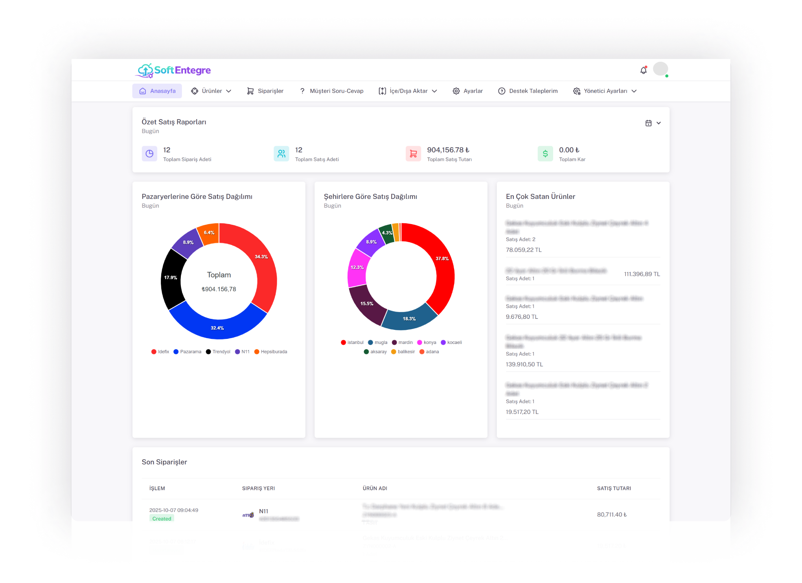The width and height of the screenshot is (802, 583).
Task: Click the N11 marketplace logo in orders
Action: 248,515
